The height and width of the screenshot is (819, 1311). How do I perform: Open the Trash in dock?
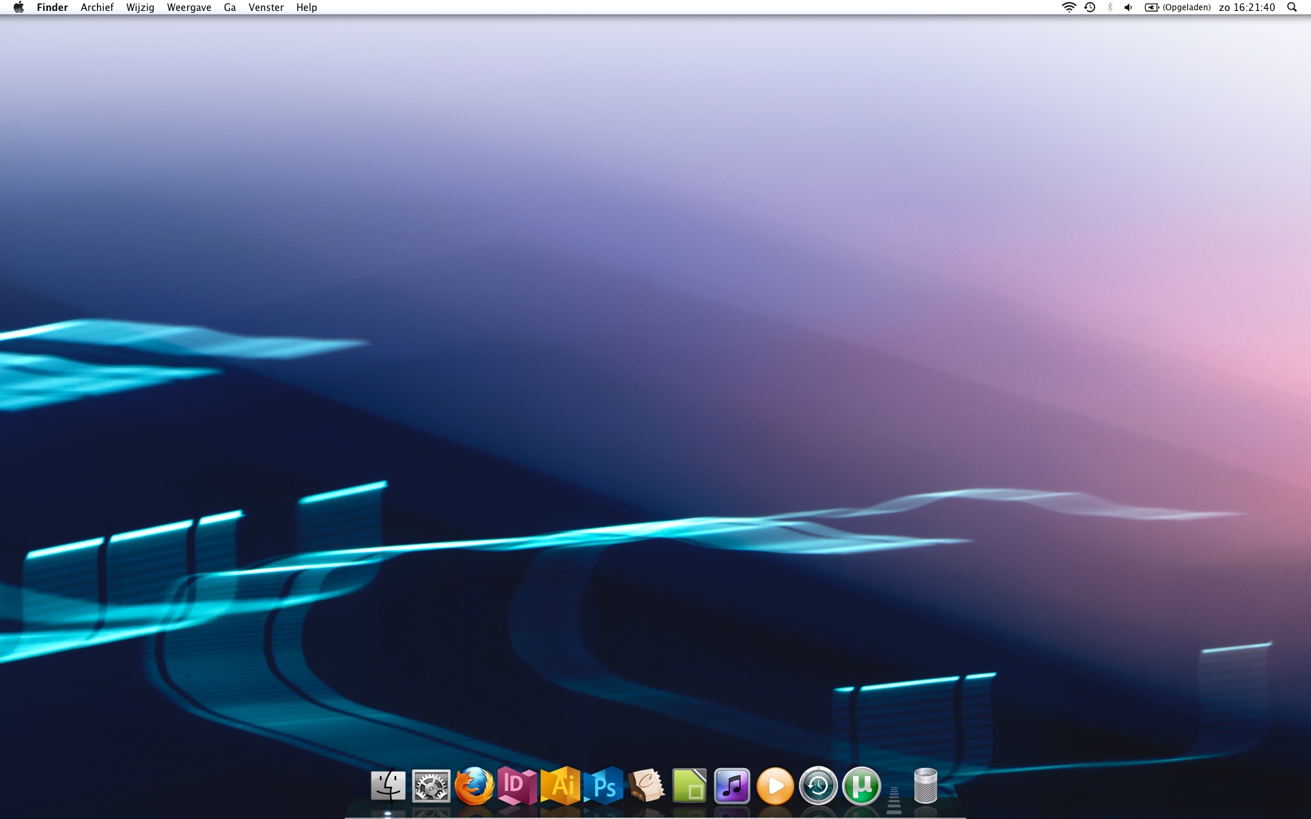[x=925, y=786]
